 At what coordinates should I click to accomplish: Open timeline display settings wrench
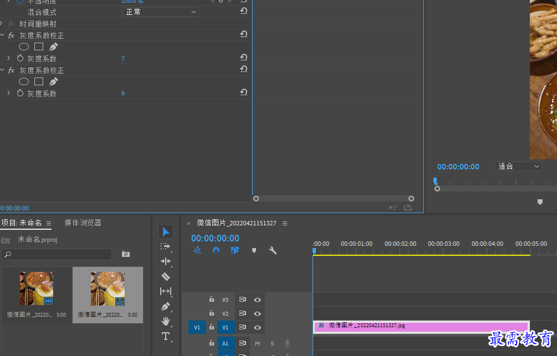273,250
